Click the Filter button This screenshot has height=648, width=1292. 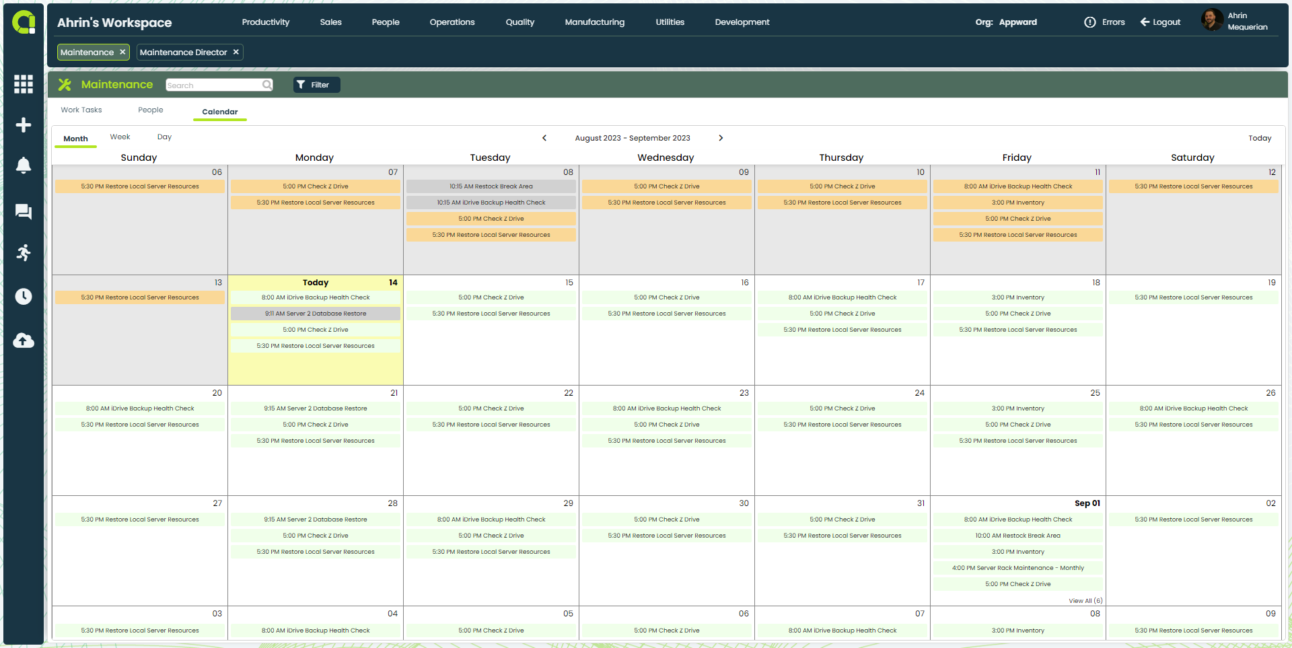317,85
